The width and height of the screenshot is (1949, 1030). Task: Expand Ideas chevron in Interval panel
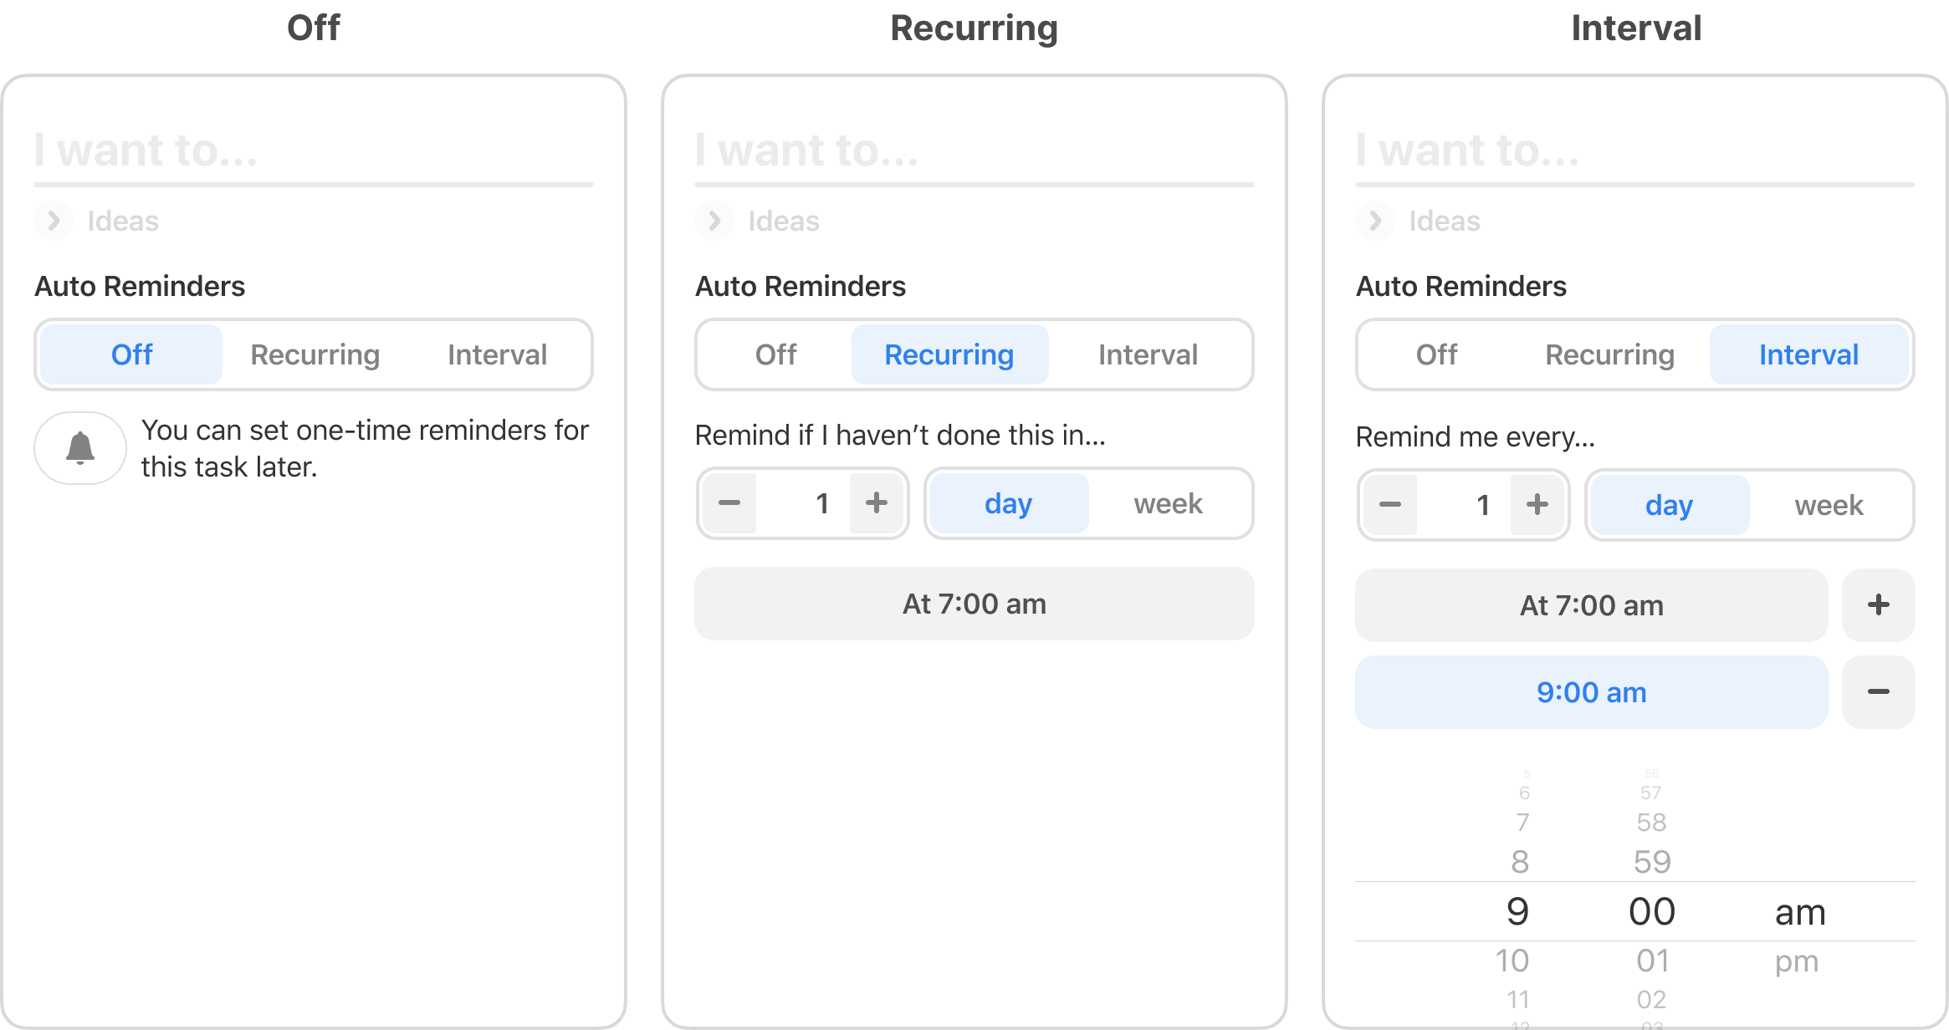pyautogui.click(x=1375, y=221)
